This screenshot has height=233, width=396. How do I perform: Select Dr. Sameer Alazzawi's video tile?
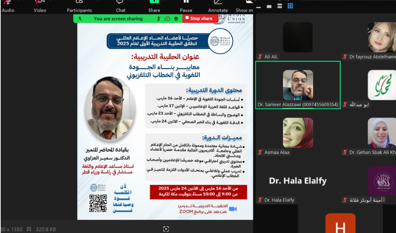click(298, 83)
